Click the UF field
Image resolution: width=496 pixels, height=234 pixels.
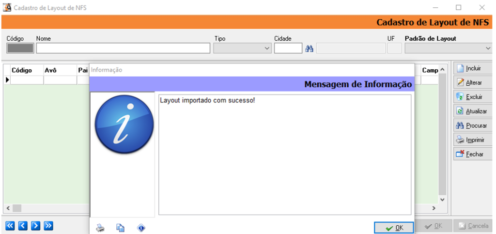tap(394, 48)
